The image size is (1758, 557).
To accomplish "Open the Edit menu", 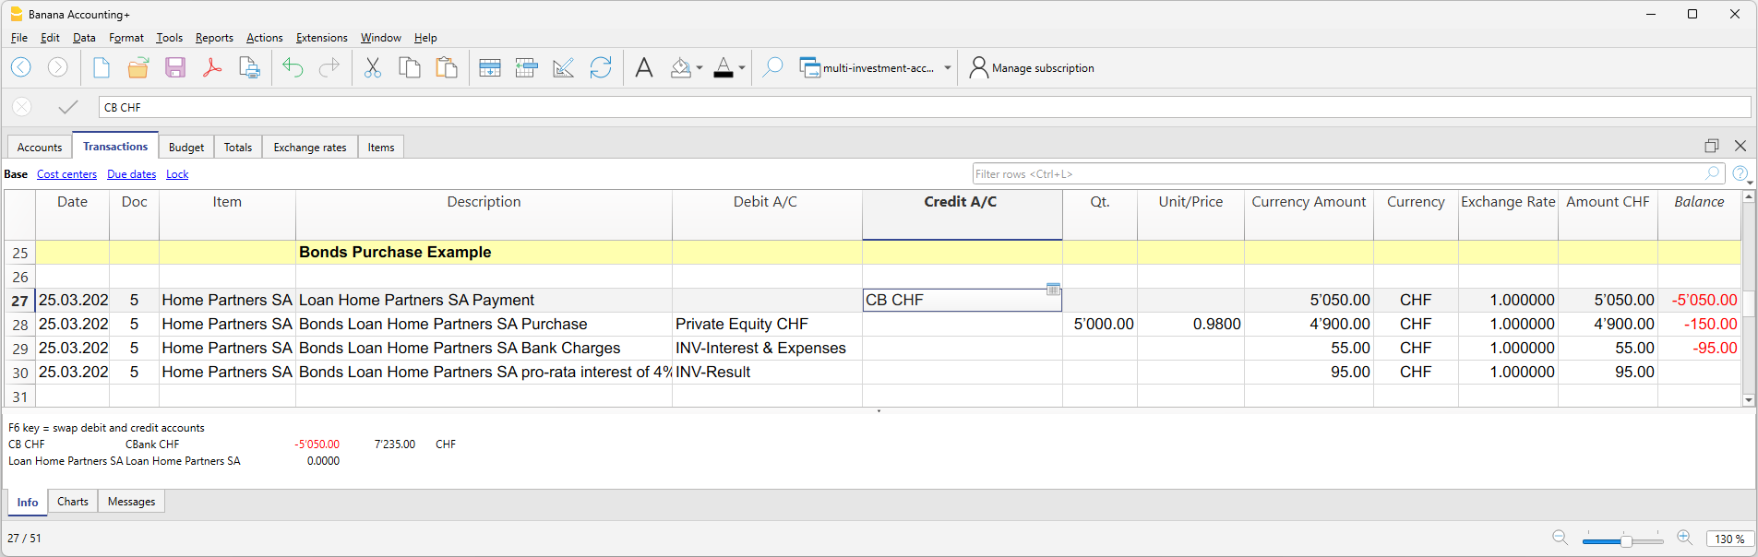I will 50,38.
